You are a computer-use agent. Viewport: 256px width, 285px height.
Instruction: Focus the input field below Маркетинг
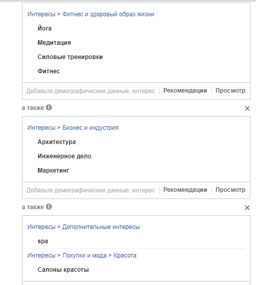click(x=91, y=190)
